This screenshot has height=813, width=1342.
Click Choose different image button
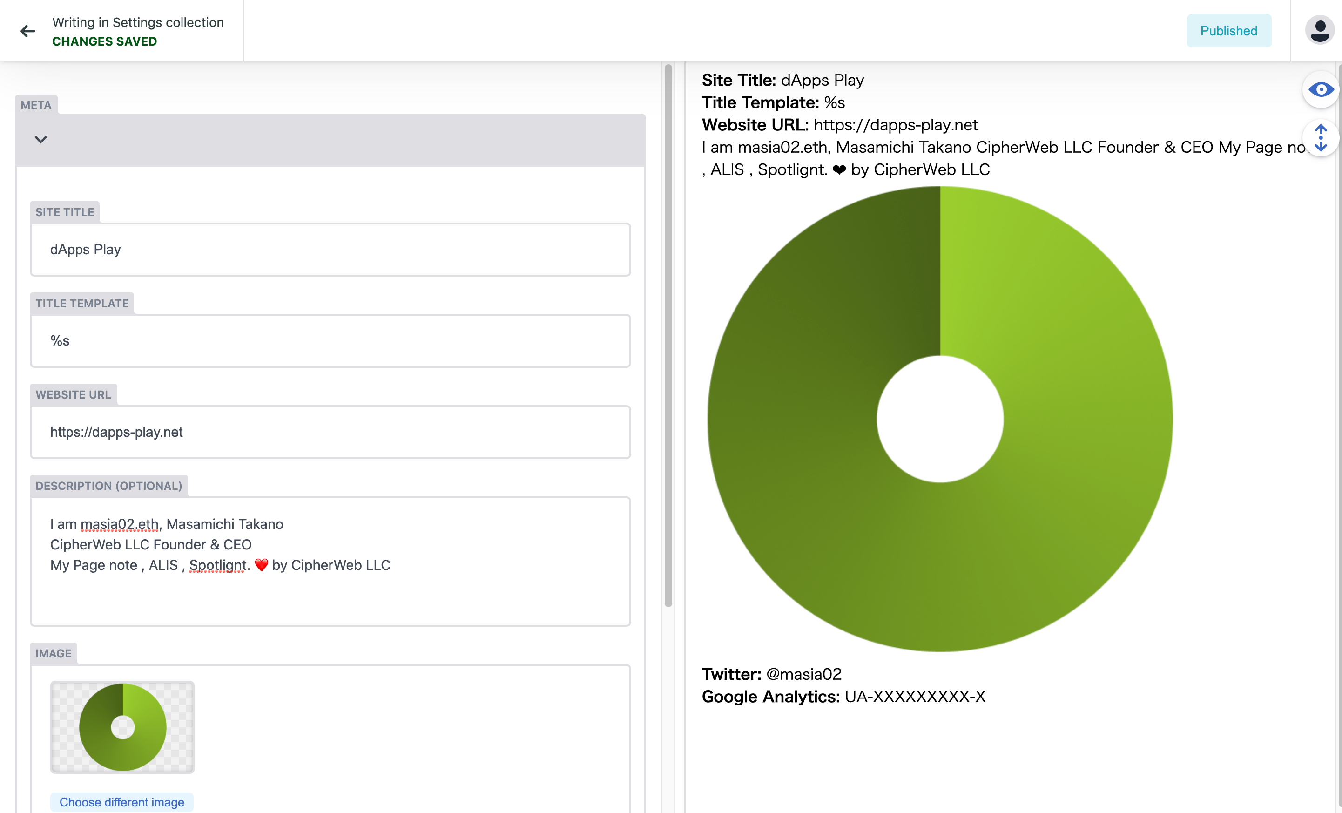pos(121,802)
